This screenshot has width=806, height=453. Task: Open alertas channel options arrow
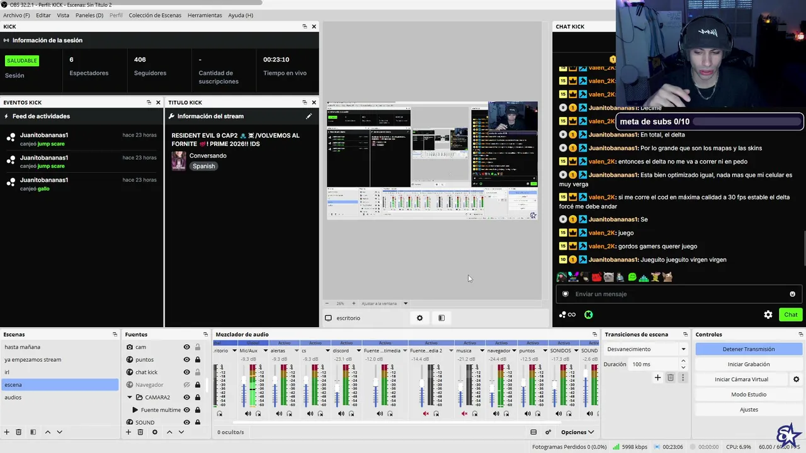[x=296, y=350]
